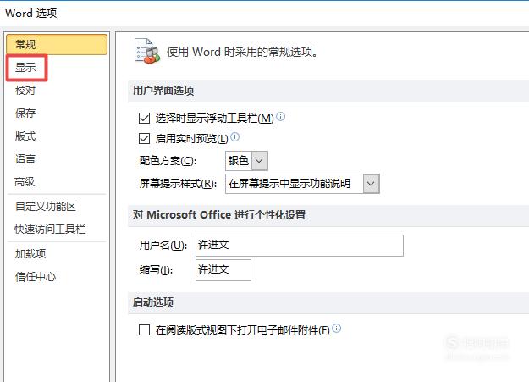The image size is (529, 382).
Task: Click the 在屏幕提示中显示功能说明 combo box text
Action: (x=289, y=184)
